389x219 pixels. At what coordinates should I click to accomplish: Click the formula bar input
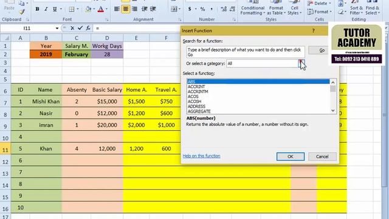(136, 29)
